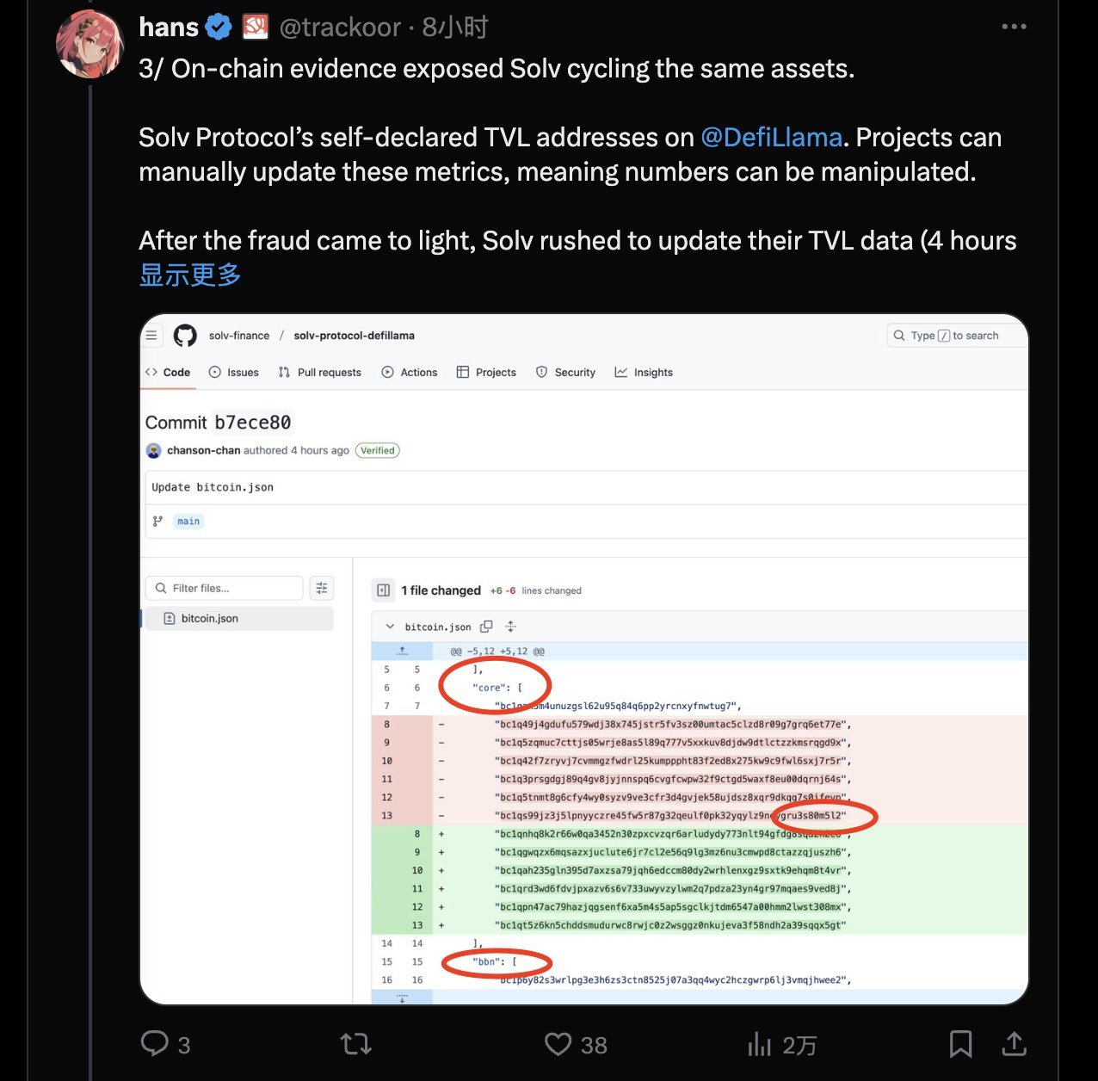Expand hidden lines above the diff hunk
The height and width of the screenshot is (1081, 1098).
click(x=402, y=652)
